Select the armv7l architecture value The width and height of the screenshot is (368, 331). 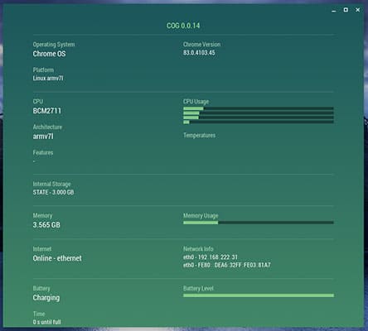(x=43, y=137)
